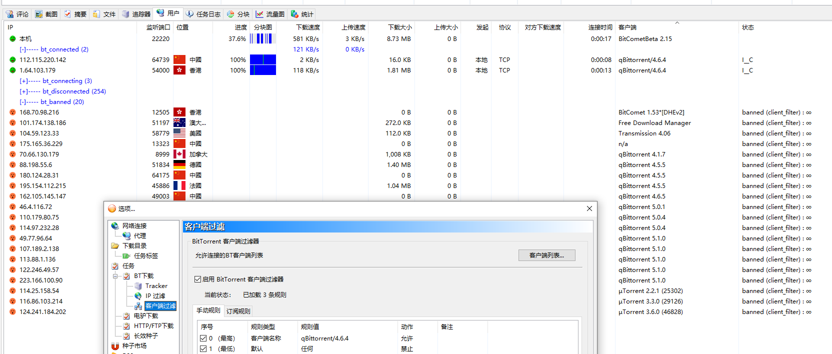The image size is (832, 354).
Task: Click the BitComet 1.53*[DHEv2] client cell
Action: 651,112
